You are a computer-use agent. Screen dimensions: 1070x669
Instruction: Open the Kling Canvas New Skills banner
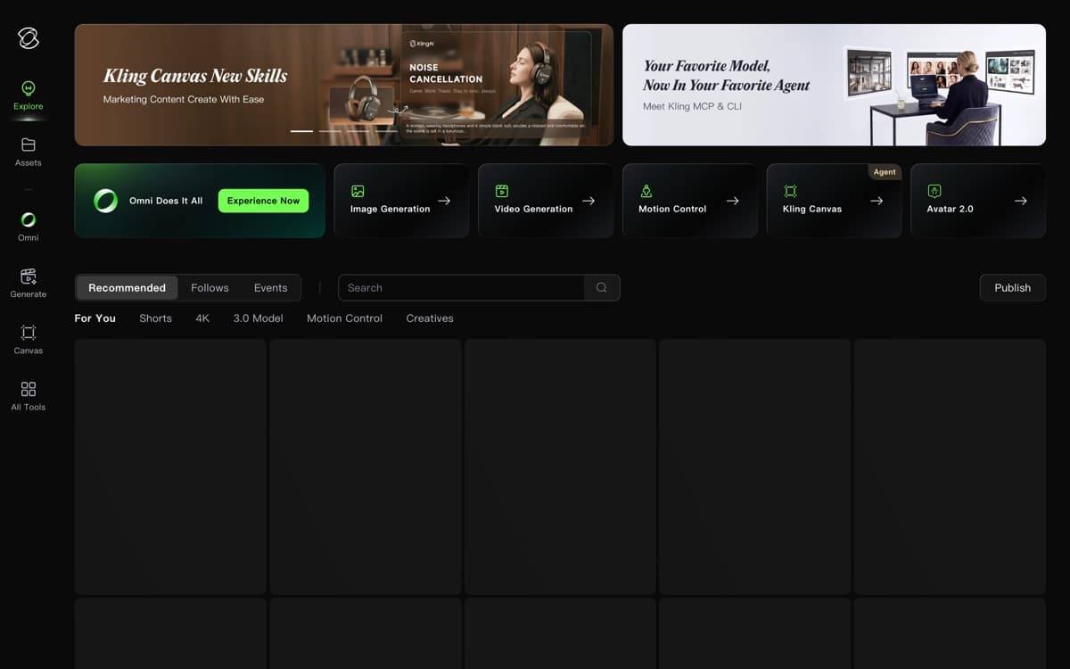click(x=344, y=85)
